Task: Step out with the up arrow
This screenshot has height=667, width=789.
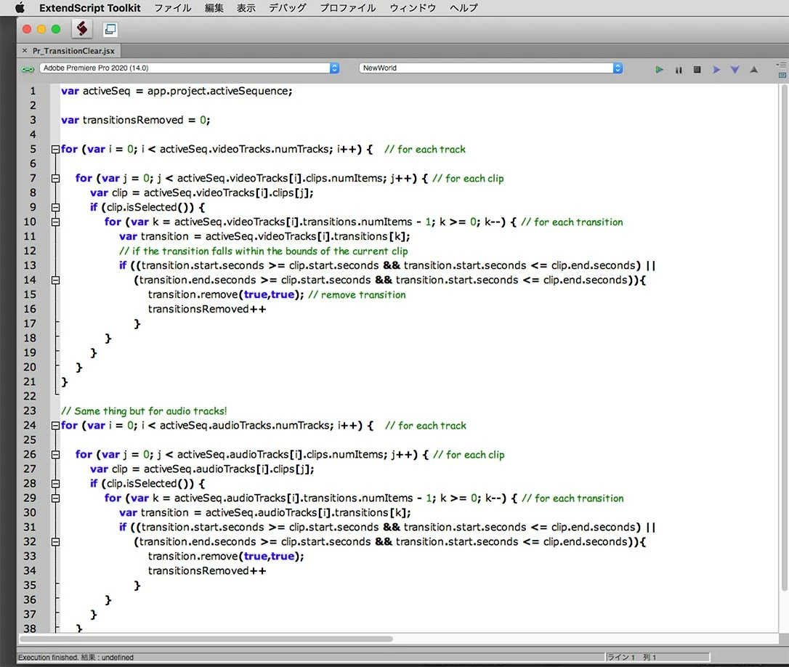Action: point(754,70)
